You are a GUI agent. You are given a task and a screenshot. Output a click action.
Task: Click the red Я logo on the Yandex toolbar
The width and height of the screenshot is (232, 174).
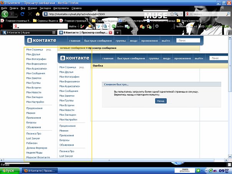(x=2, y=27)
